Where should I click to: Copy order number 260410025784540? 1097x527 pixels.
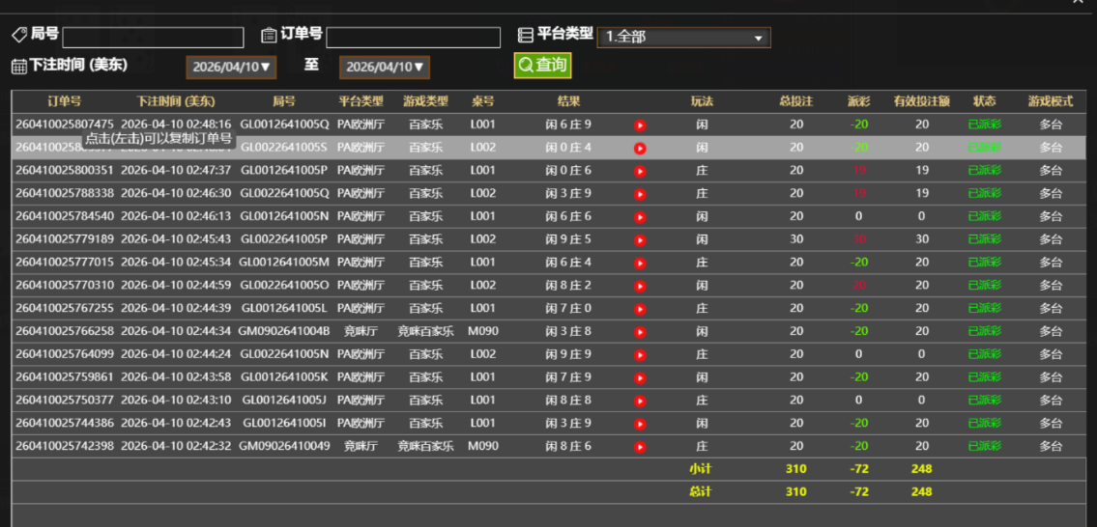point(65,216)
